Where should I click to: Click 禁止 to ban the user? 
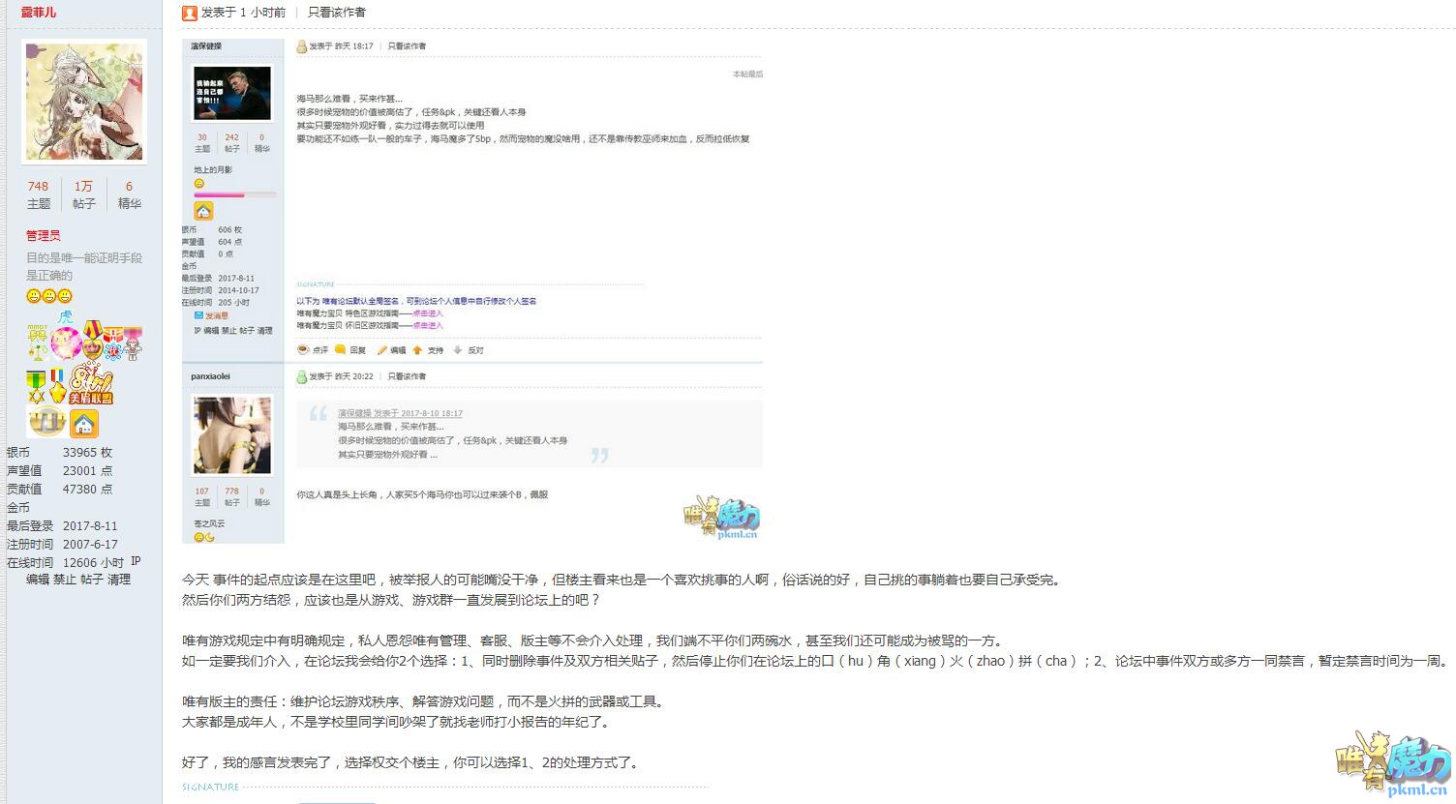click(x=65, y=580)
